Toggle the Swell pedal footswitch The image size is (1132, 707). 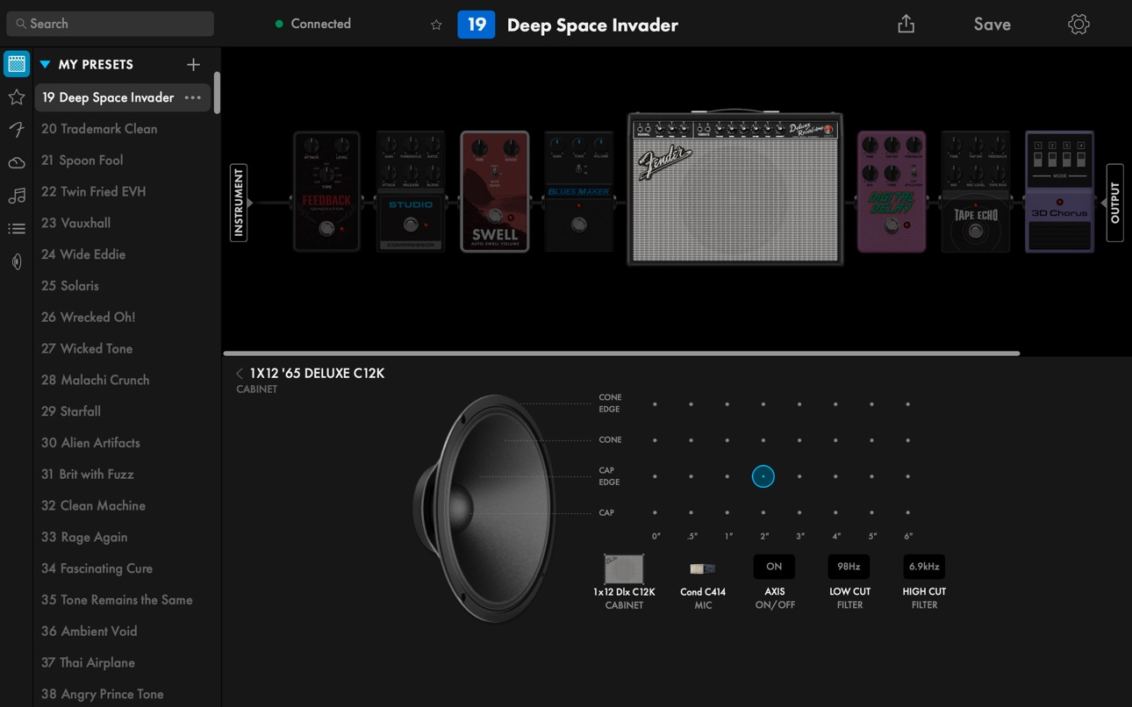tap(495, 216)
